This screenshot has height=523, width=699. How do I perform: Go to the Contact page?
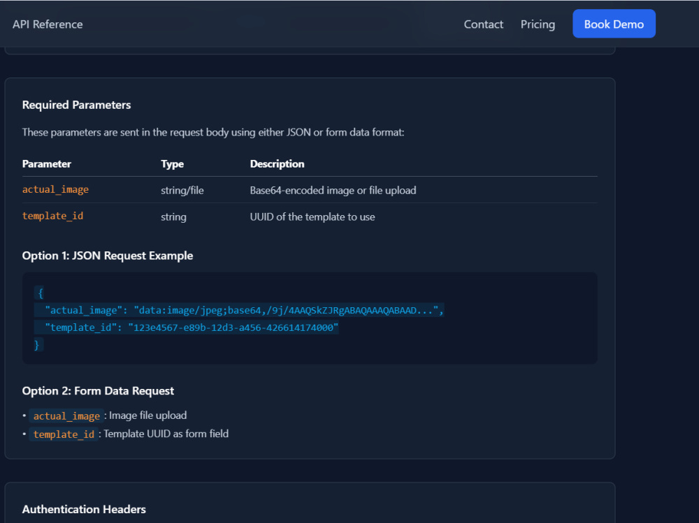pos(483,24)
